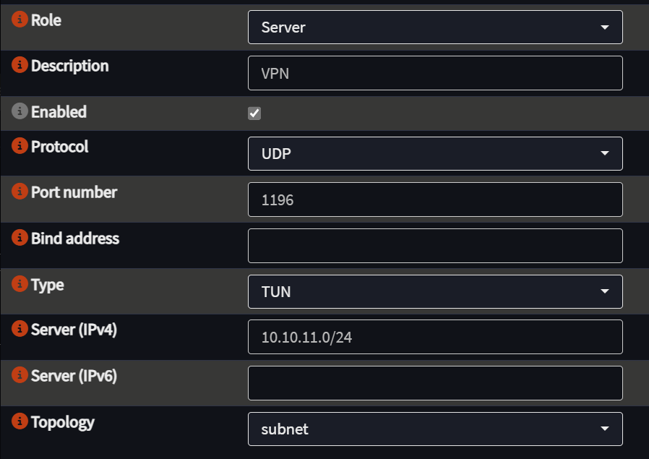The image size is (649, 459).
Task: Click the empty Bind address field
Action: click(x=435, y=246)
